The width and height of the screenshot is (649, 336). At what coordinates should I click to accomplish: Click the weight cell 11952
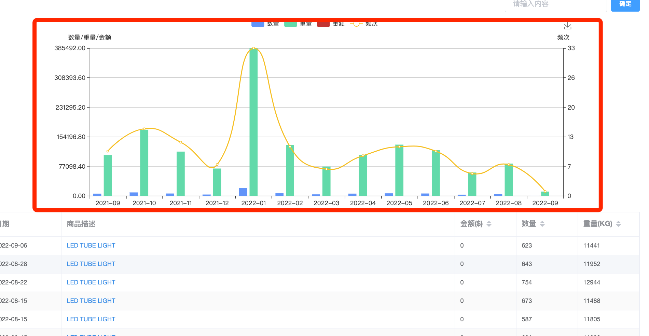[591, 264]
